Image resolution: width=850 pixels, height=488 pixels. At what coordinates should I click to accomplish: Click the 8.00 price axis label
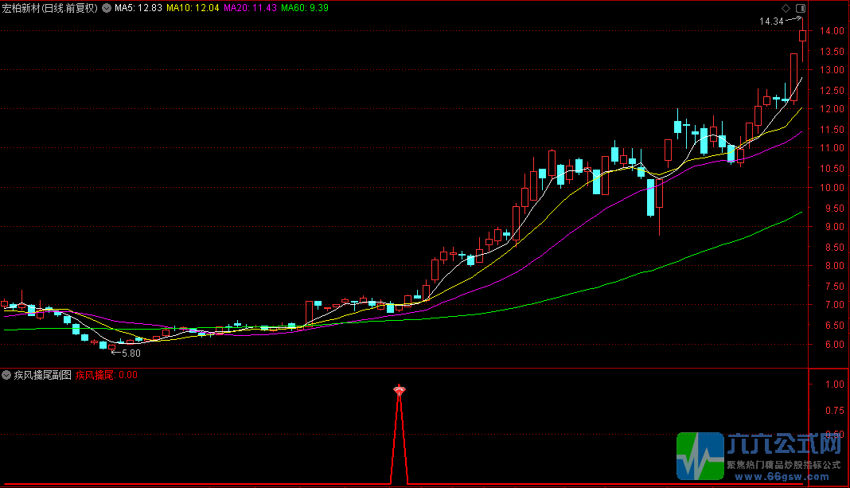835,266
